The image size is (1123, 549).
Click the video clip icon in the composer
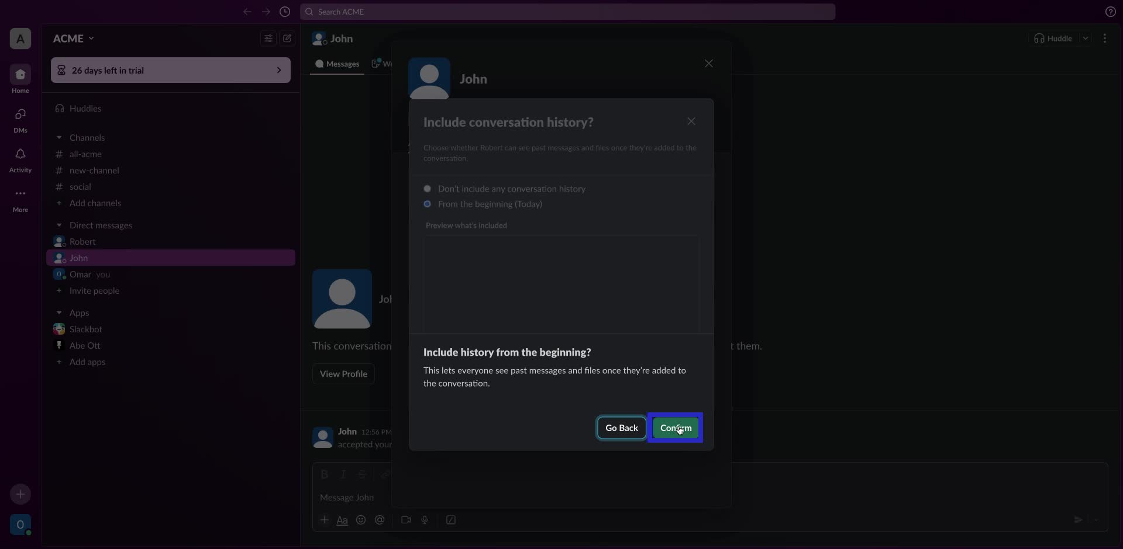click(x=406, y=520)
